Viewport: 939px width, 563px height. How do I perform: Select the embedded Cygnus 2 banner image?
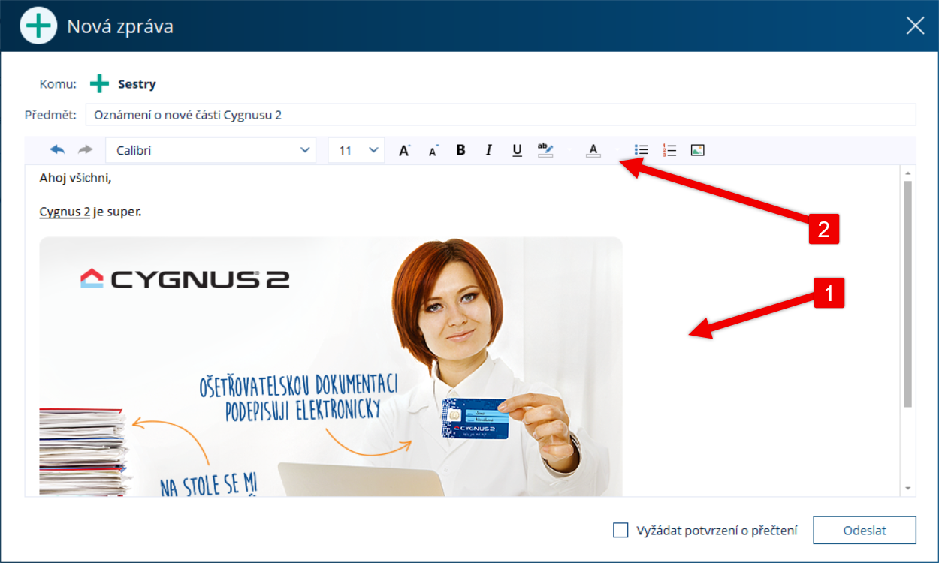tap(331, 366)
